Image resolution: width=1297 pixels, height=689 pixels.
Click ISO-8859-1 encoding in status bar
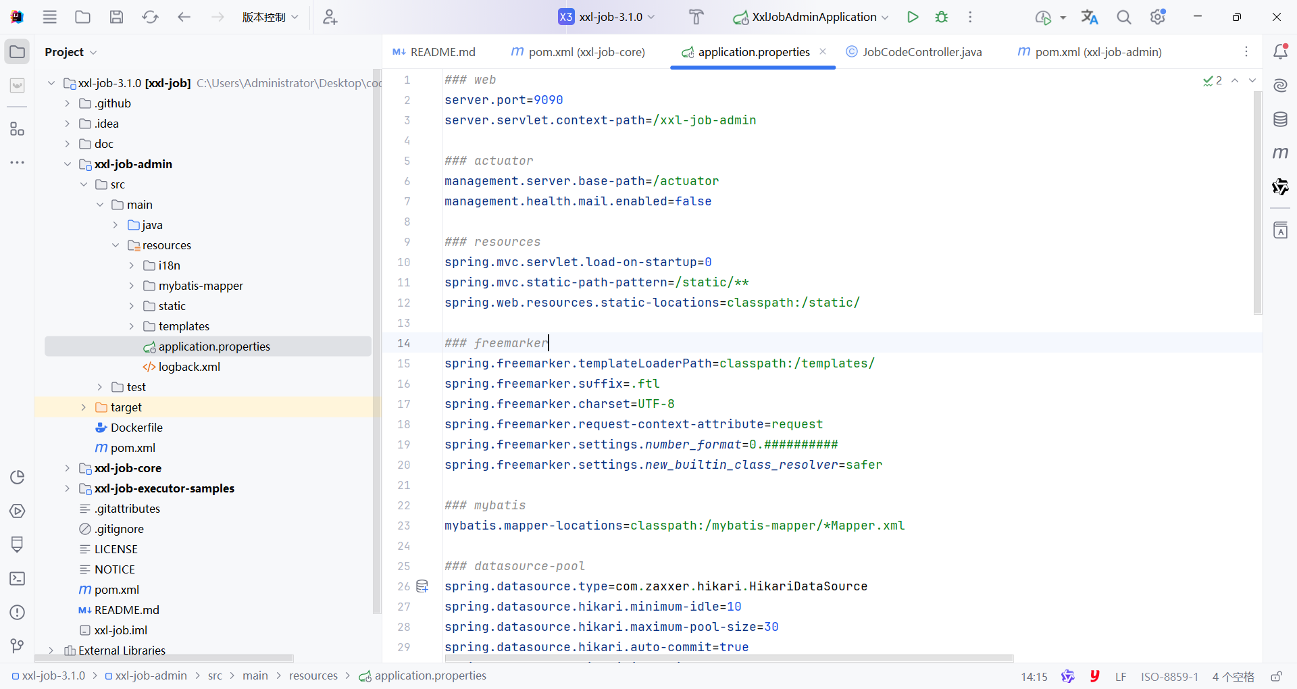click(x=1169, y=676)
